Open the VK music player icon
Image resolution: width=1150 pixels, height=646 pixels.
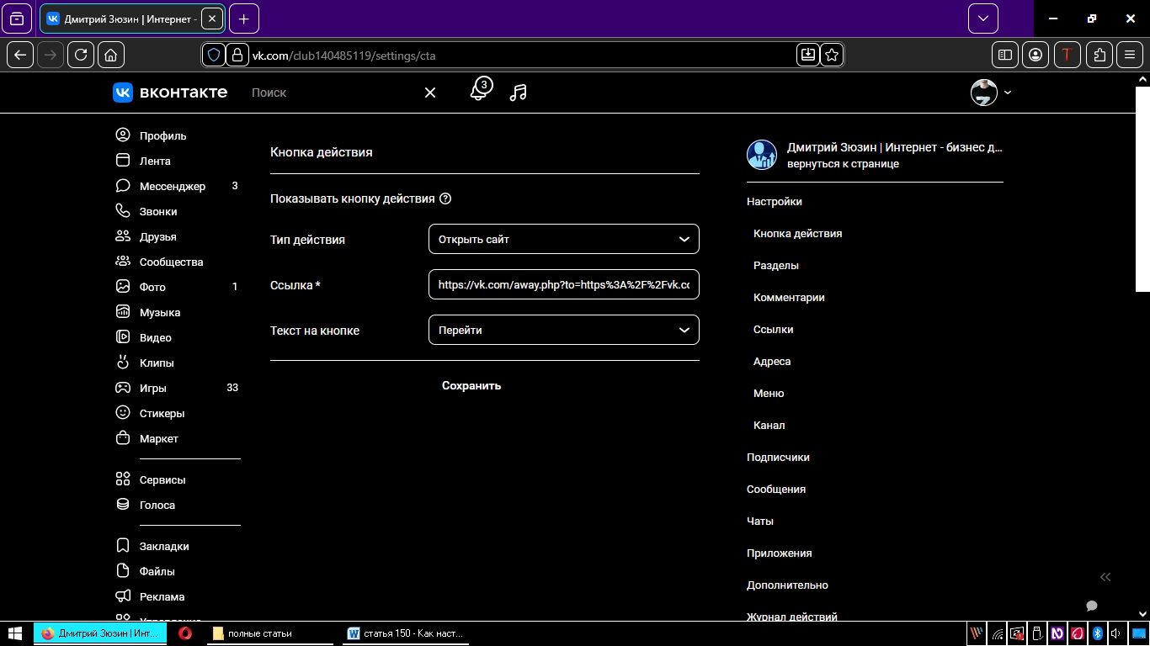(x=519, y=93)
